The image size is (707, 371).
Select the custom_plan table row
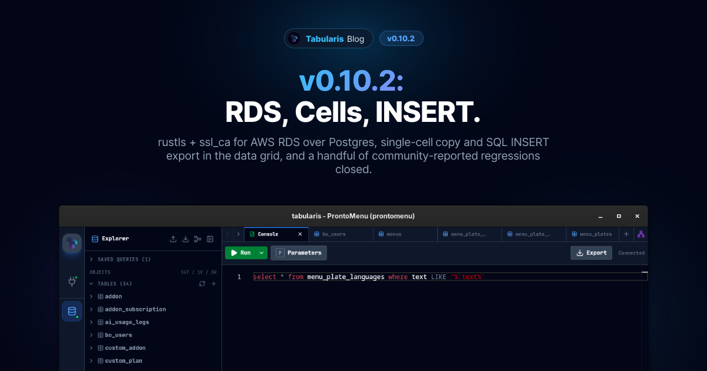pyautogui.click(x=120, y=361)
